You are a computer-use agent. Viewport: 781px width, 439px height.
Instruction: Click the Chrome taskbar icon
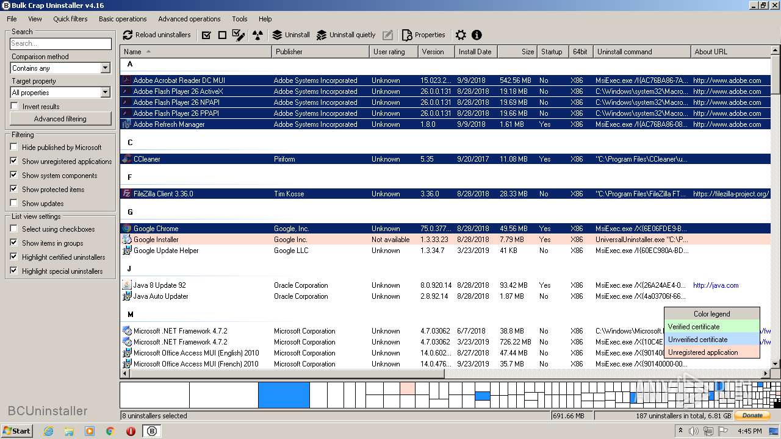pyautogui.click(x=110, y=430)
